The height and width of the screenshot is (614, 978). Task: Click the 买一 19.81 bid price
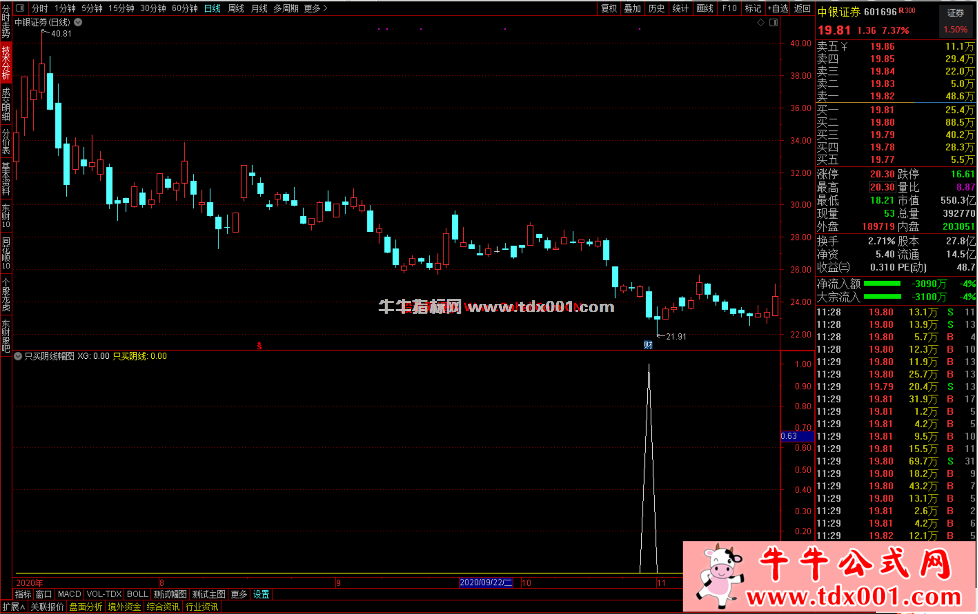click(x=882, y=110)
